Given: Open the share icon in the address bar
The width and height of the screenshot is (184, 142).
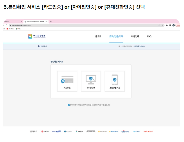Looking at the screenshot, I should pos(159,25).
